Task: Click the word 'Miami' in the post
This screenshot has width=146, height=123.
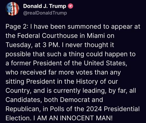Action: pyautogui.click(x=96, y=36)
